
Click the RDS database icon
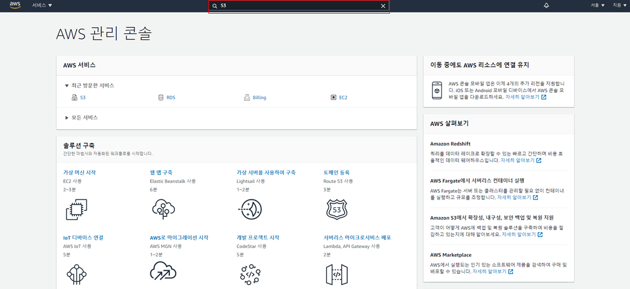(161, 98)
